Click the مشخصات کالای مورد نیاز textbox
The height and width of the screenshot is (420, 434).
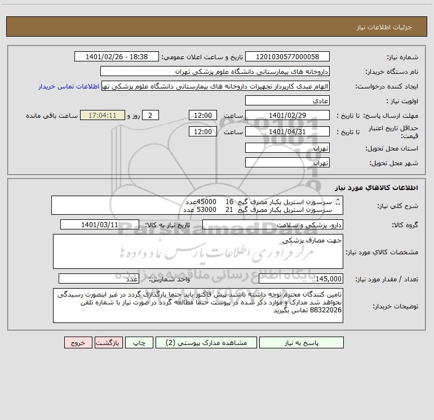pos(198,251)
